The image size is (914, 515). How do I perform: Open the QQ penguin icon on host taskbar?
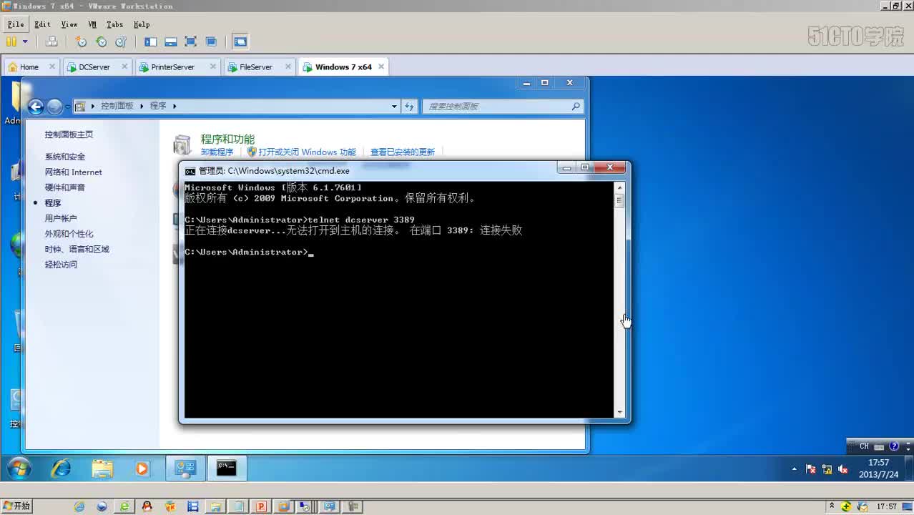pyautogui.click(x=147, y=506)
